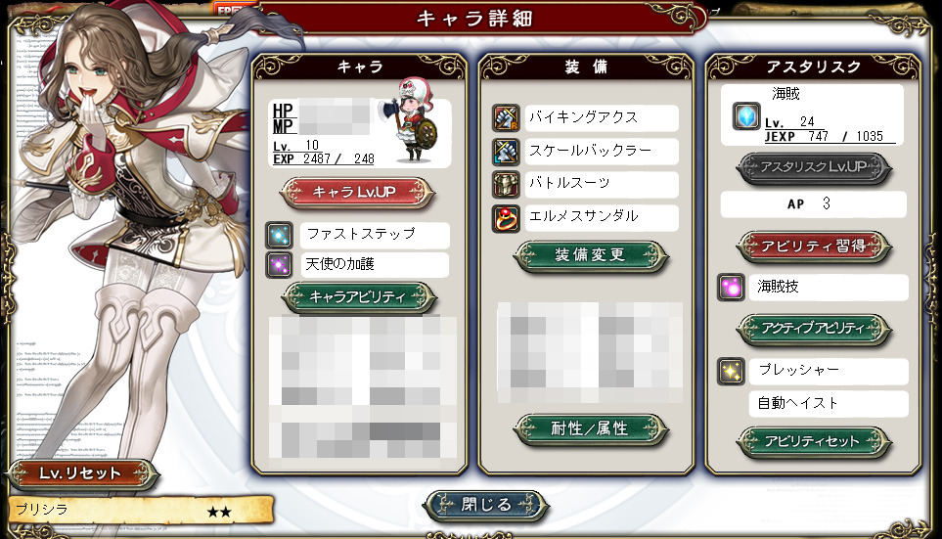Select the 自動ヘイスト ability slot
The image size is (942, 539).
click(829, 403)
